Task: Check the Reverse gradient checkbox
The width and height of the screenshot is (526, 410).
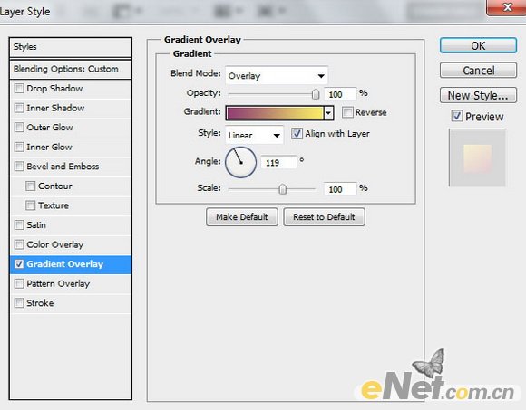Action: (x=347, y=112)
